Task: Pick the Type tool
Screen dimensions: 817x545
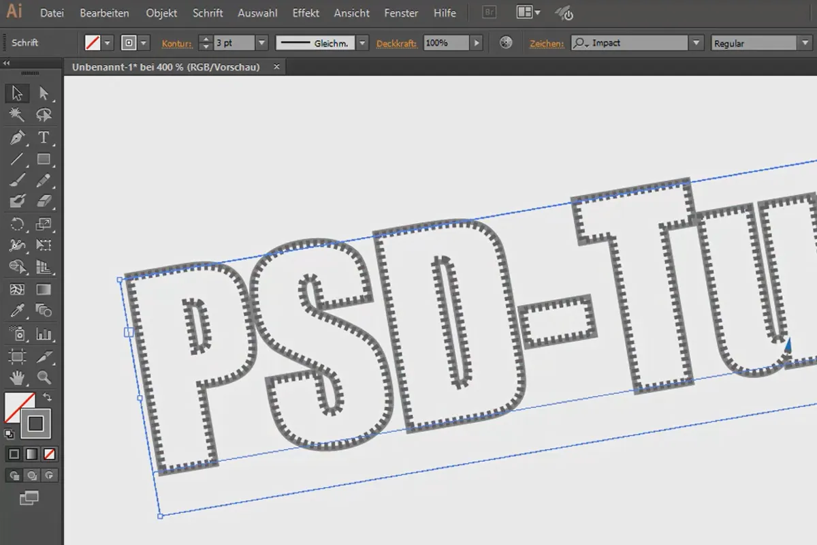Action: (x=44, y=138)
